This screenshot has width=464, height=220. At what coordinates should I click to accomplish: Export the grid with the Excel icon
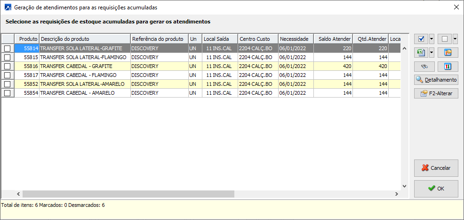(x=421, y=53)
